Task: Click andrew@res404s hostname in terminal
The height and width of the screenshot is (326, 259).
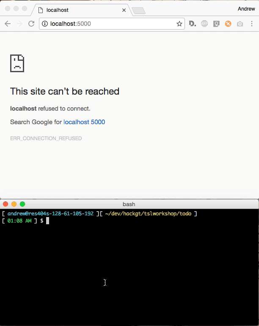Action: 50,214
